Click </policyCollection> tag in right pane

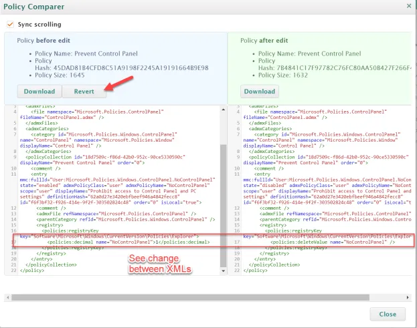pyautogui.click(x=274, y=265)
